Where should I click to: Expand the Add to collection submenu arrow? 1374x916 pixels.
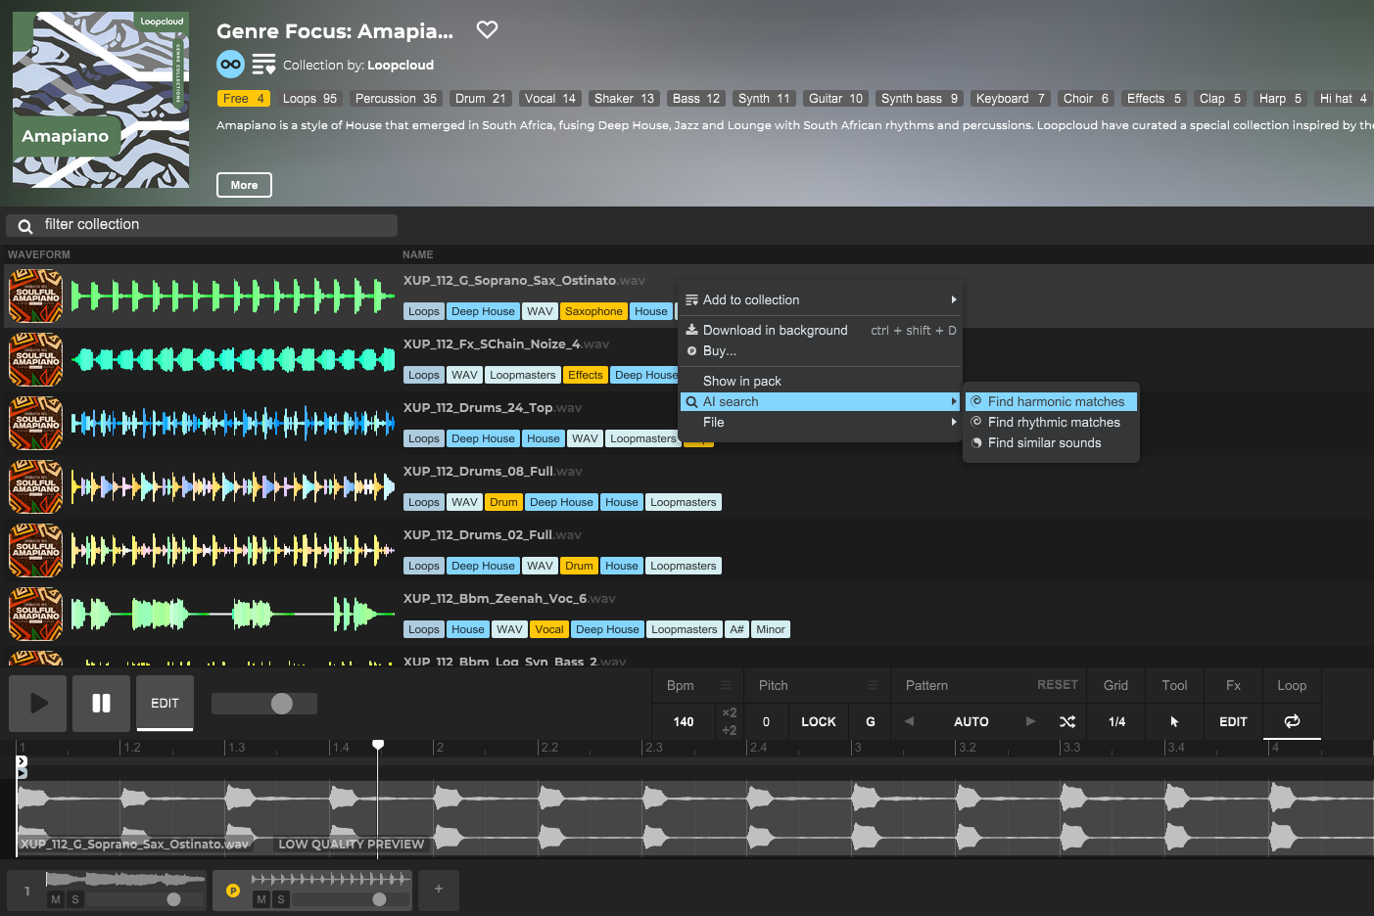click(x=953, y=299)
